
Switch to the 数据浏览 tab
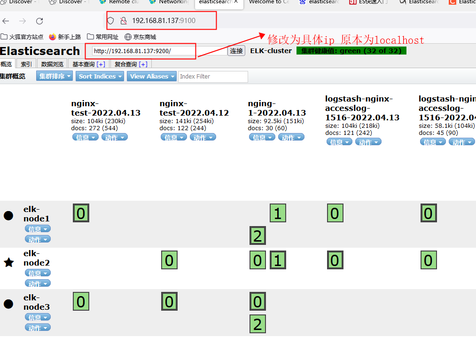52,64
